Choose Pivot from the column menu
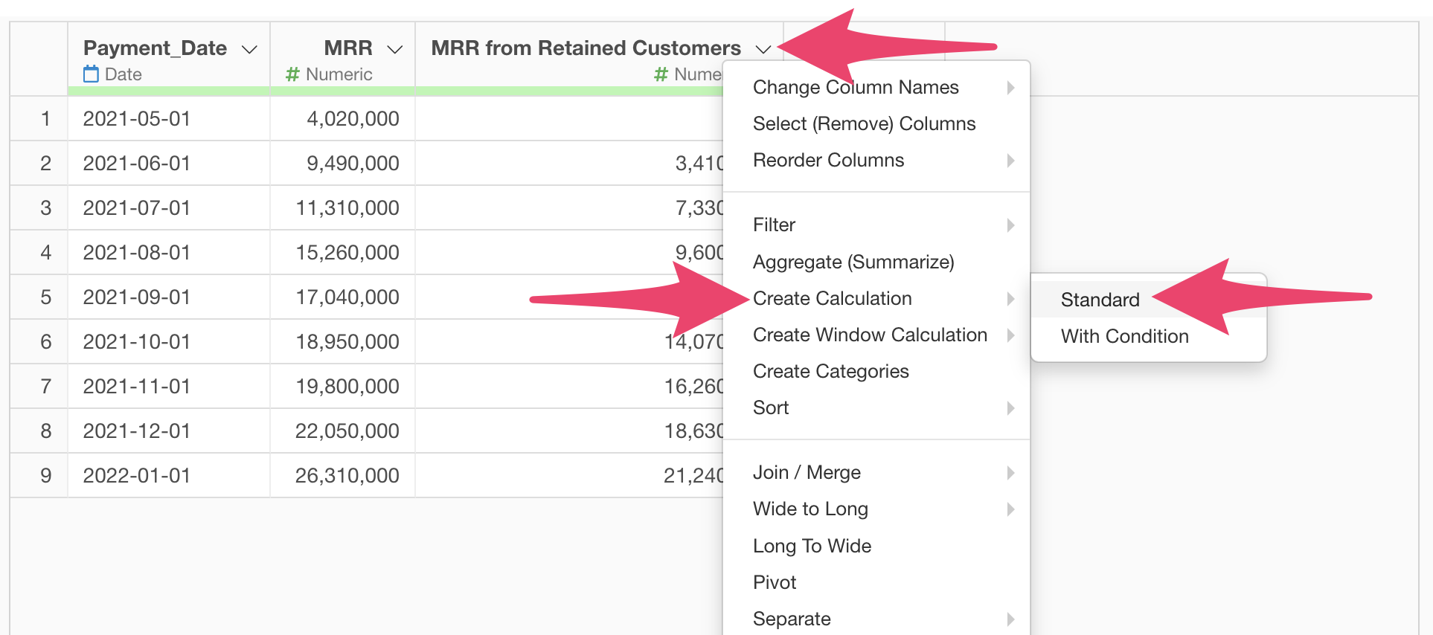 (775, 582)
